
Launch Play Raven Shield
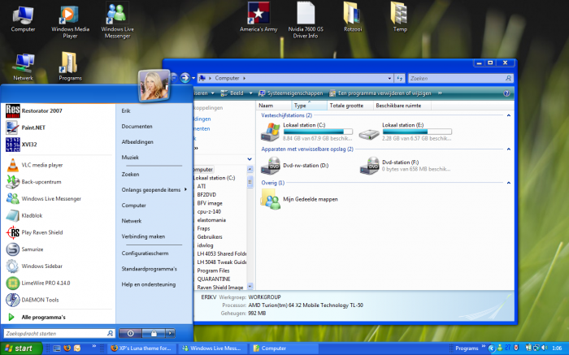[x=58, y=232]
